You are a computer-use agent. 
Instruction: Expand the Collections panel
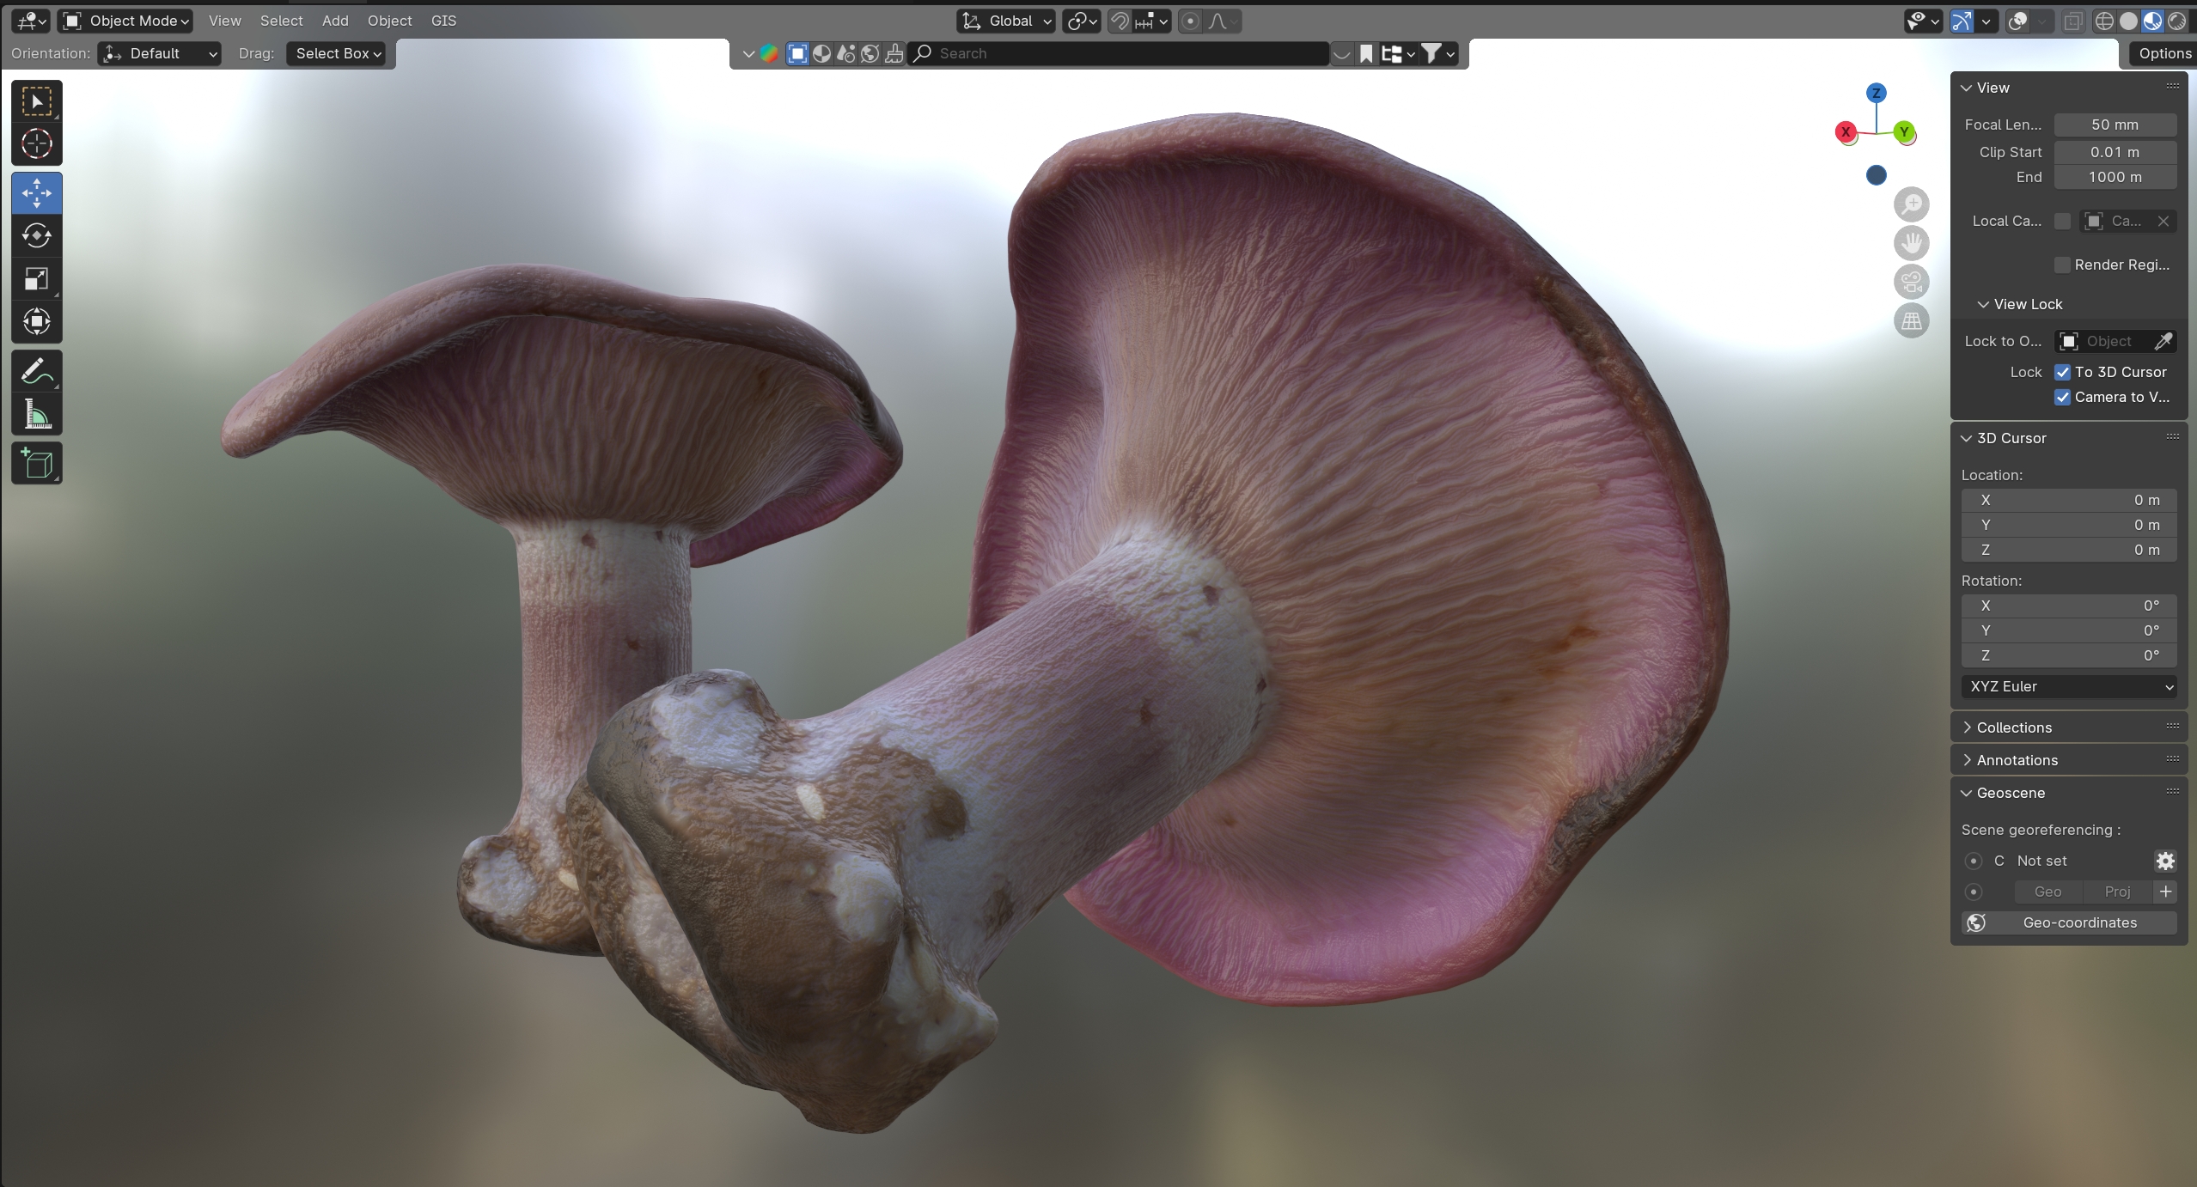[x=2013, y=727]
